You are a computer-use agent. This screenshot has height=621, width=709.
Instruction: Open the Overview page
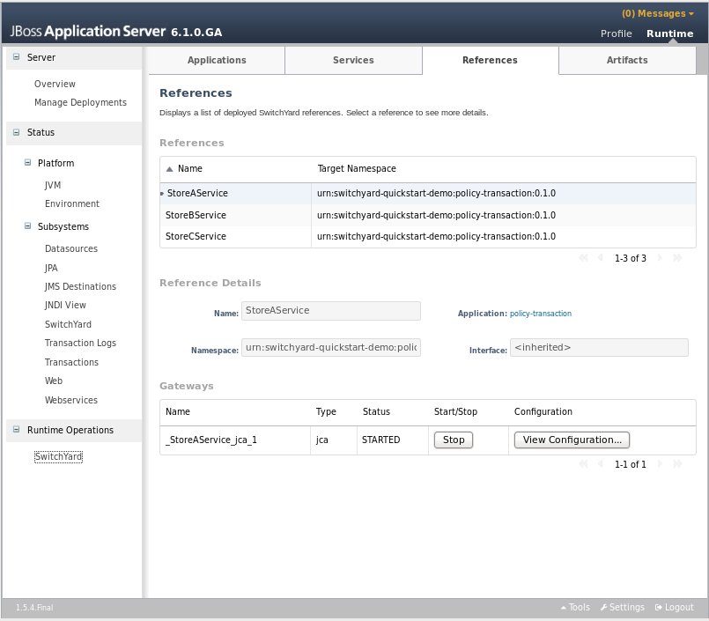(55, 84)
